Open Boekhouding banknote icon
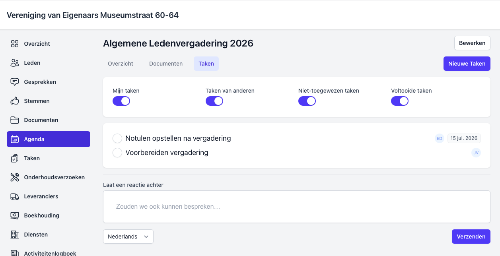 click(15, 215)
